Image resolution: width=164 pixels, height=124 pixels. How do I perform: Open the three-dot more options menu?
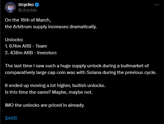point(157,5)
